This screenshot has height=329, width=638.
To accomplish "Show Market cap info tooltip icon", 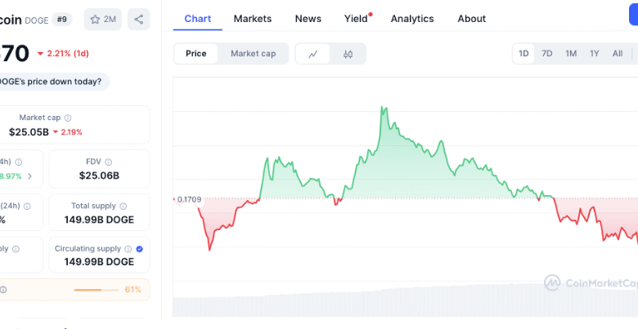I will coord(68,118).
